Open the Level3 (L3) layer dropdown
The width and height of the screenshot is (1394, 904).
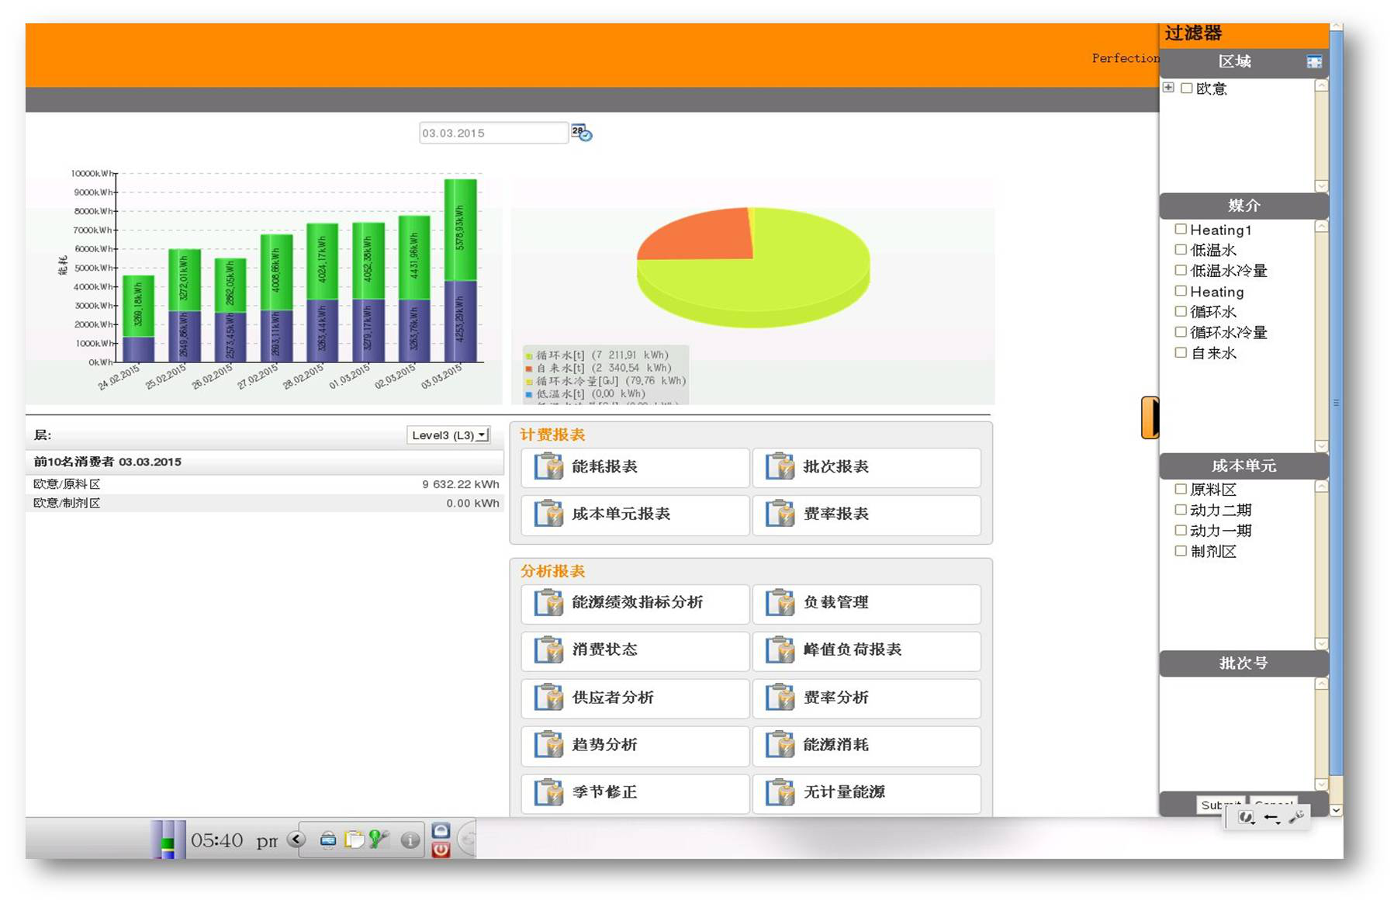(x=448, y=435)
